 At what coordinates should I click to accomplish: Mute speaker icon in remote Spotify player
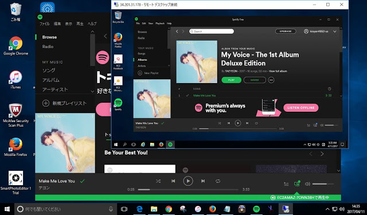point(322,125)
